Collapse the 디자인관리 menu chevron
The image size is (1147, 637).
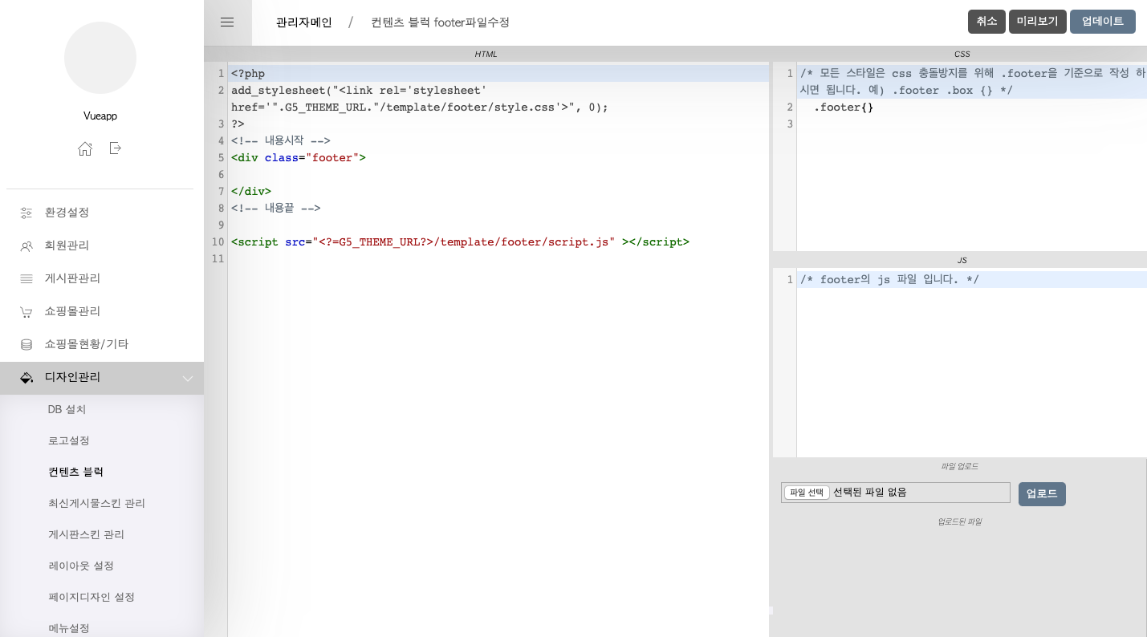pyautogui.click(x=188, y=378)
